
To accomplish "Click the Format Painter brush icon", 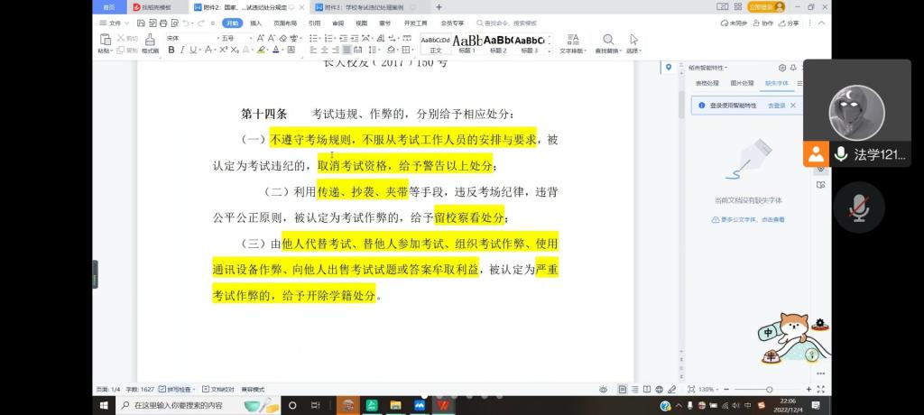I will pyautogui.click(x=148, y=42).
